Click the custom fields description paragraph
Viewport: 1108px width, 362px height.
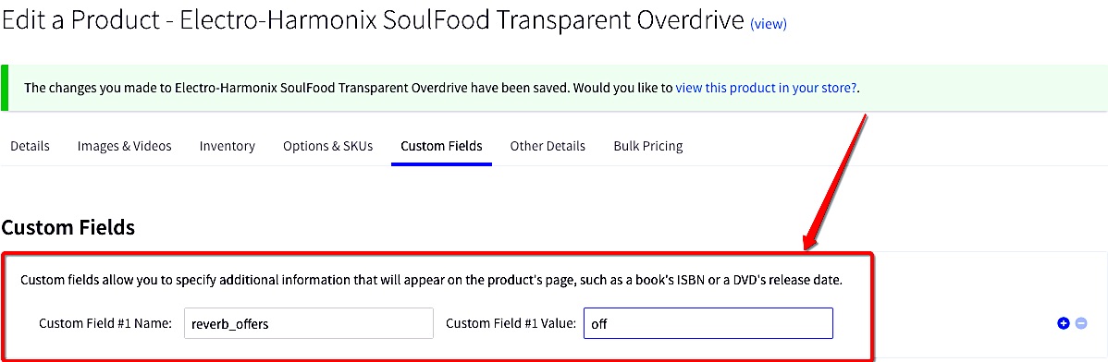tap(431, 280)
